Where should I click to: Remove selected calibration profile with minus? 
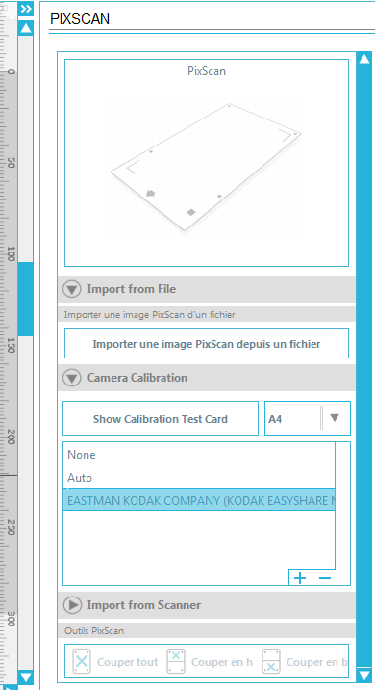point(325,578)
